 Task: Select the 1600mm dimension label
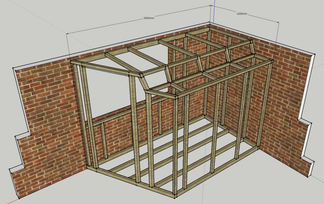(241, 14)
